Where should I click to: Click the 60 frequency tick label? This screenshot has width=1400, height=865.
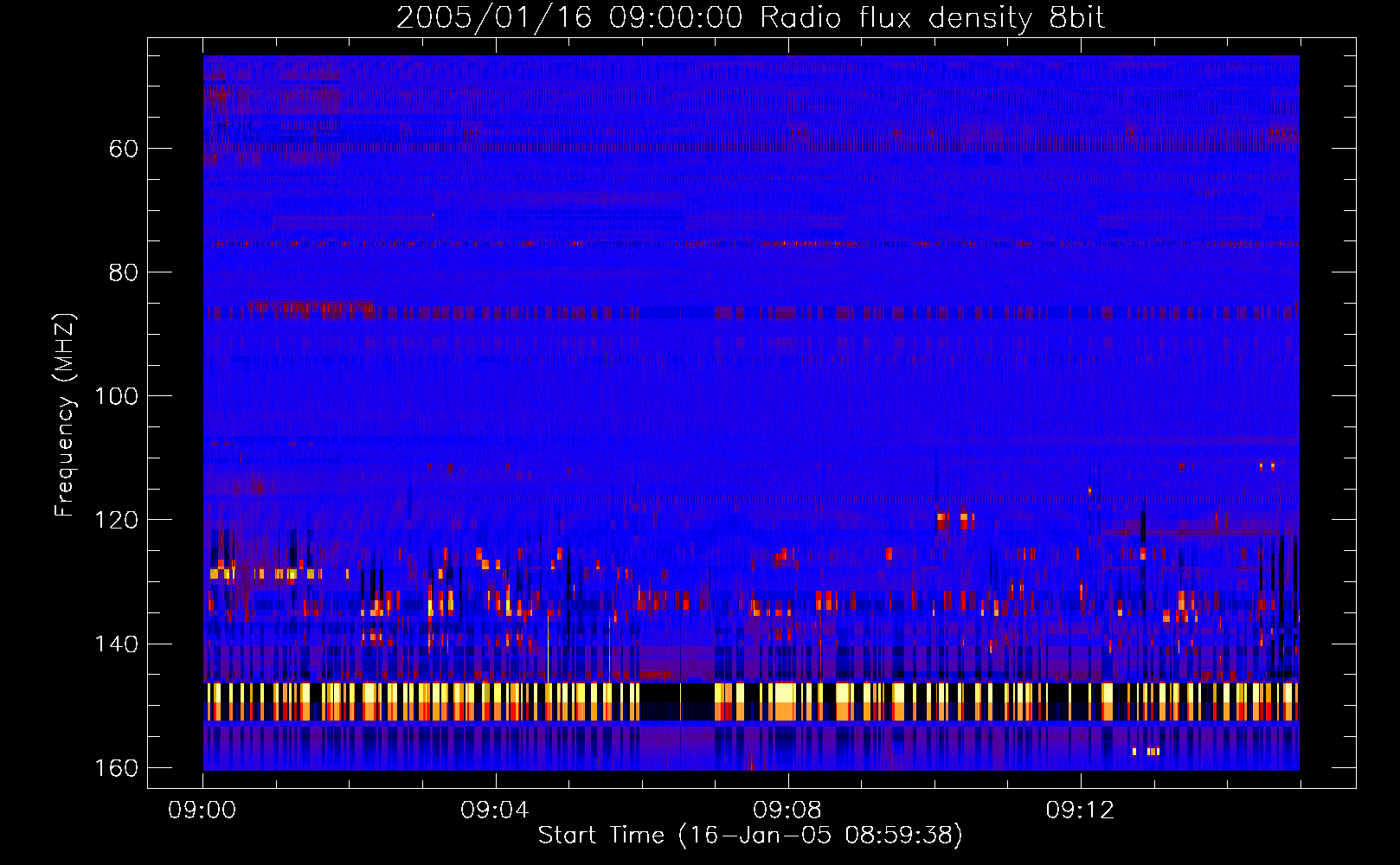coord(124,149)
